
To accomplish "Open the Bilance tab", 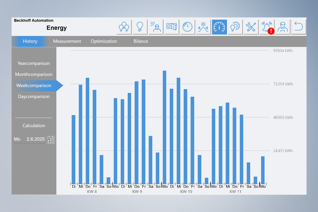I will coord(141,41).
